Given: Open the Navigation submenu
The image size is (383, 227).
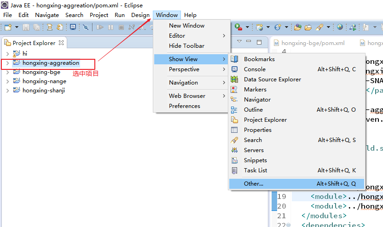Looking at the screenshot, I should pos(192,83).
